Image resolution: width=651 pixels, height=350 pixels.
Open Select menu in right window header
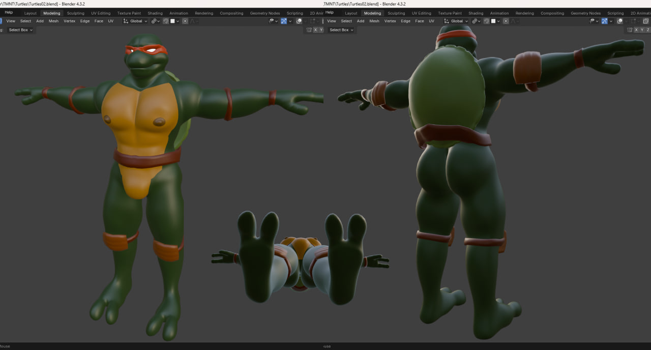[346, 21]
